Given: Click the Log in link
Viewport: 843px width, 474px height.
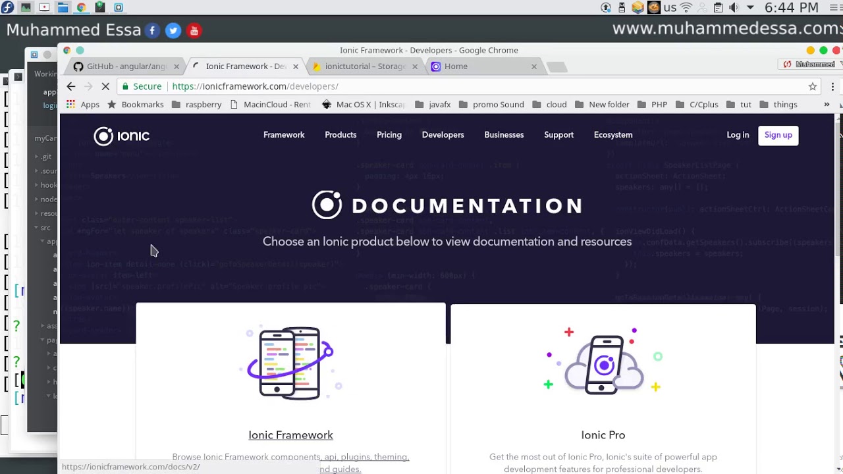Looking at the screenshot, I should pos(738,135).
